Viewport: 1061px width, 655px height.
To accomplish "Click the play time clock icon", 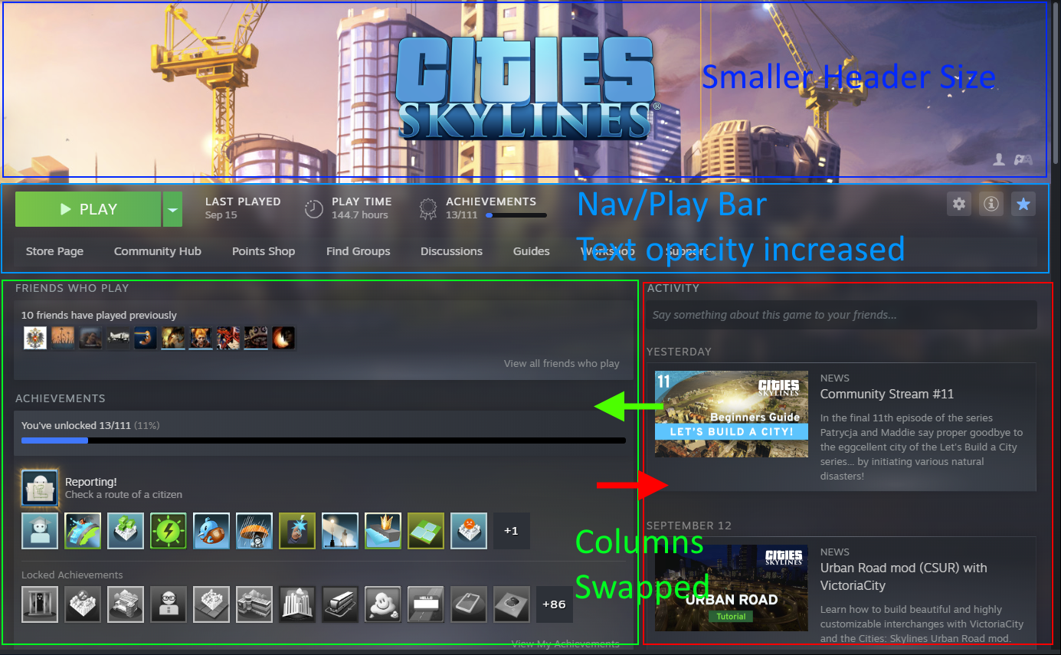I will (x=314, y=208).
